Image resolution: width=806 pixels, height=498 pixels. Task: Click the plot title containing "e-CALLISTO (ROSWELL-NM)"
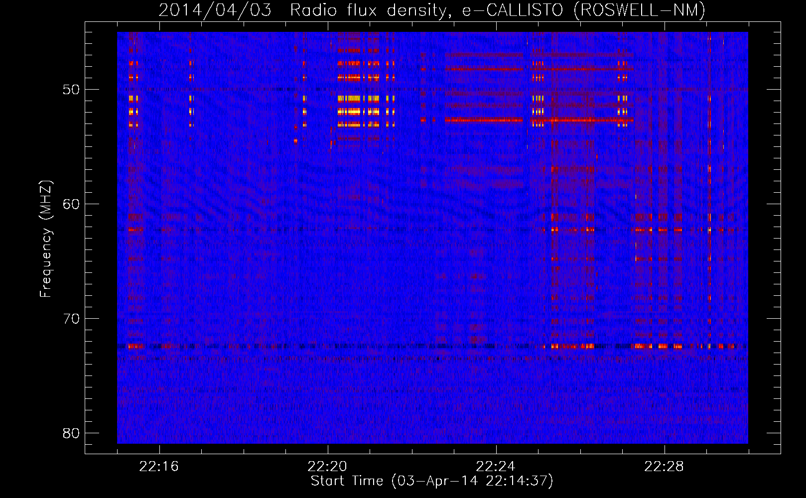tap(432, 10)
